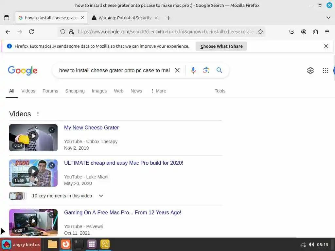Open the Firefox account icon

coord(304,32)
